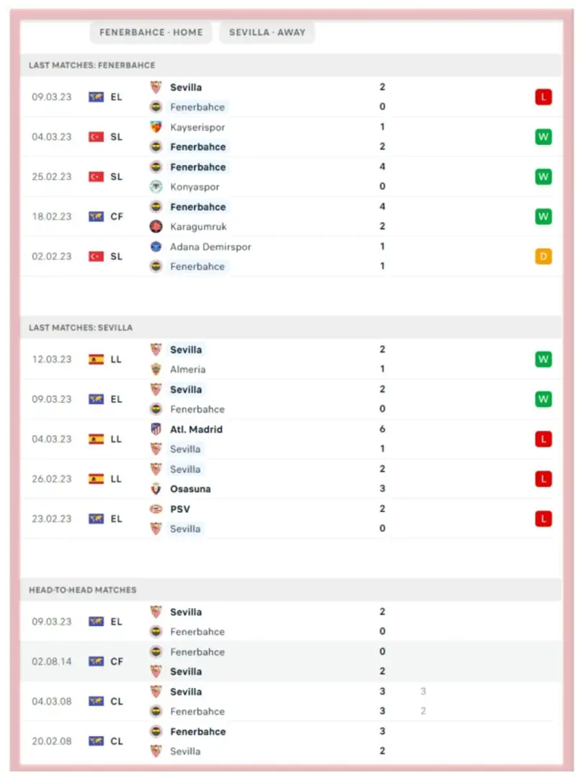Click the orange D draw result badge
Viewport: 581px width, 778px height.
coord(543,256)
